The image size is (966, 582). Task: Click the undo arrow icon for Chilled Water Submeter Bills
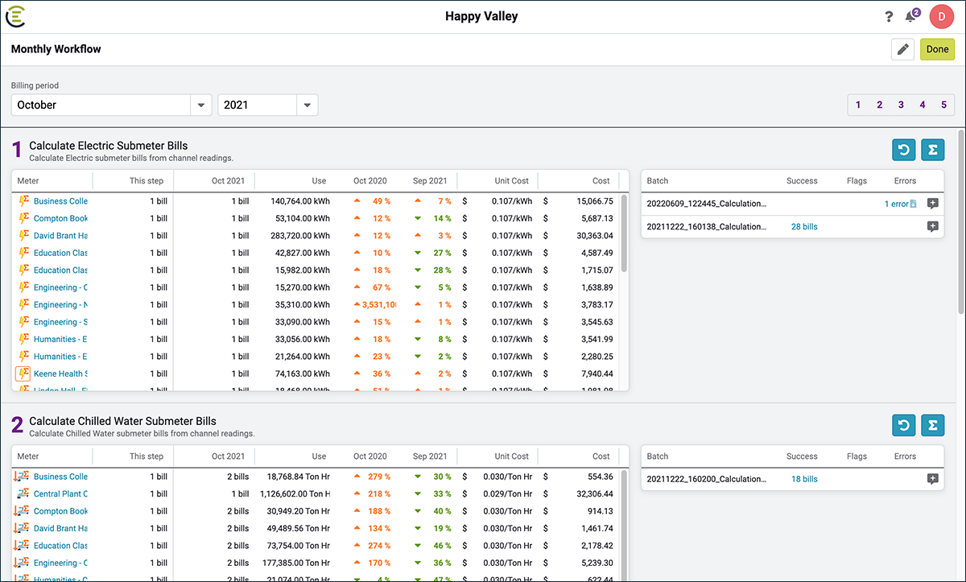(x=904, y=425)
